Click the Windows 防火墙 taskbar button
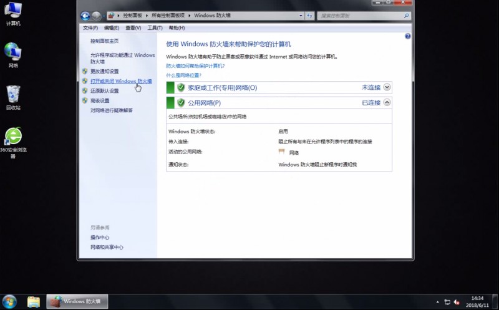 click(x=77, y=301)
